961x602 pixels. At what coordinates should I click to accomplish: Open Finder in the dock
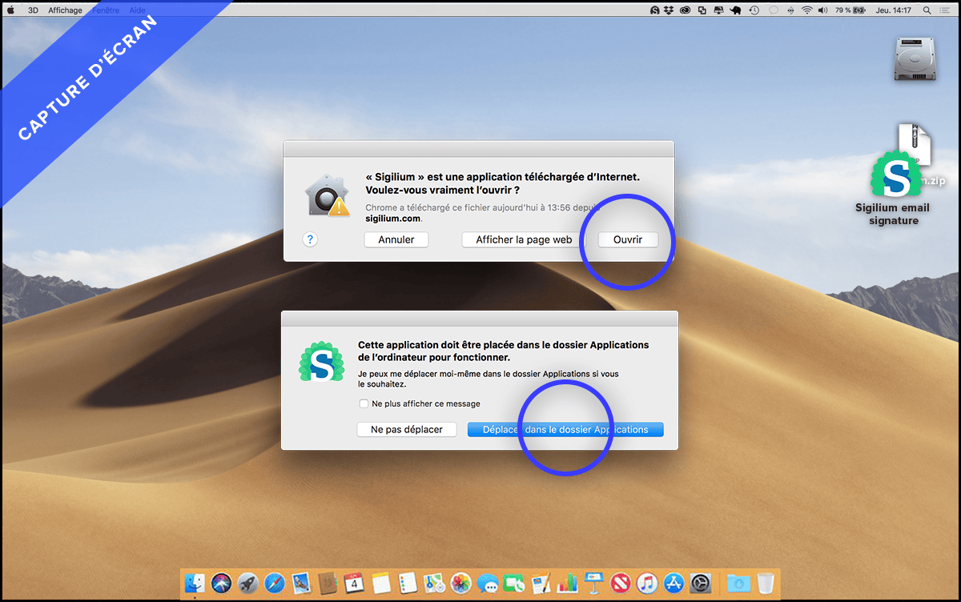point(195,583)
